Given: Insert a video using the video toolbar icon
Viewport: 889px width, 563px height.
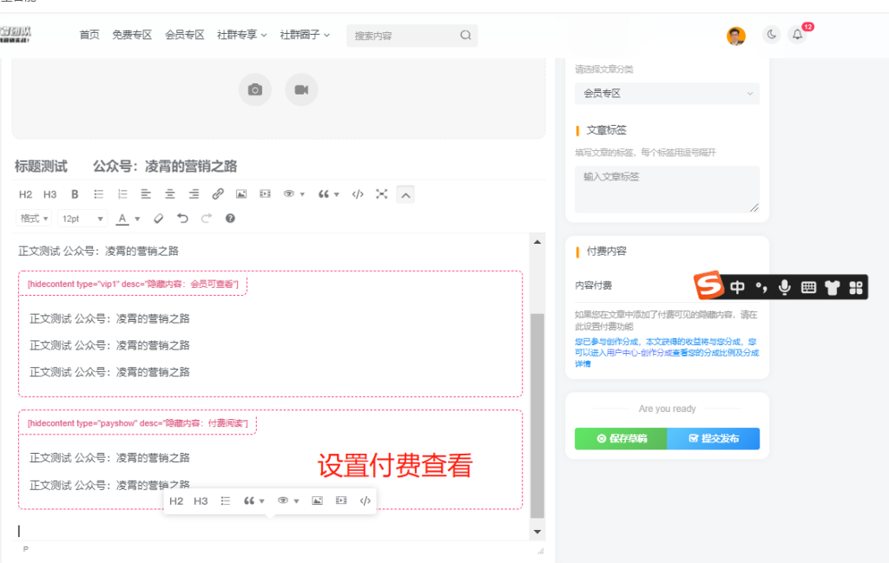Looking at the screenshot, I should (265, 194).
